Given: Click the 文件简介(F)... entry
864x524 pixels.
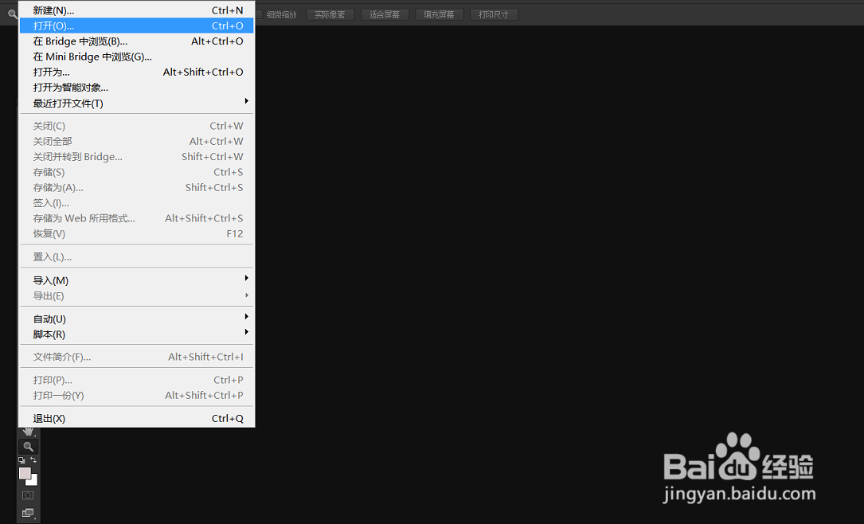Looking at the screenshot, I should click(137, 357).
